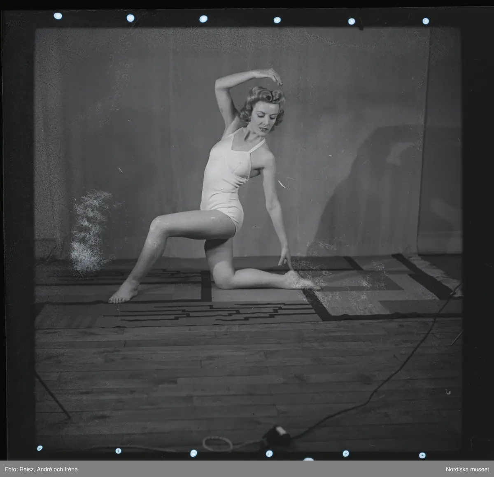This screenshot has width=494, height=477.
Task: Select the woman's raised hand above her head
Action: (272, 76)
